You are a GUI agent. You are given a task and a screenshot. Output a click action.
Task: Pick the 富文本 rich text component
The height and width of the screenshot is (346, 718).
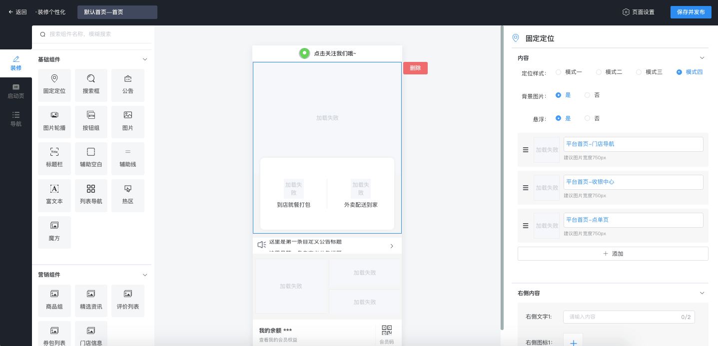54,195
